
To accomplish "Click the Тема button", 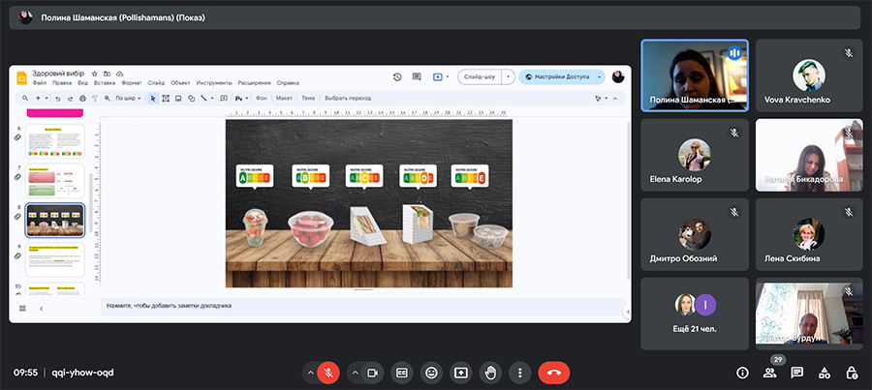I will point(308,99).
